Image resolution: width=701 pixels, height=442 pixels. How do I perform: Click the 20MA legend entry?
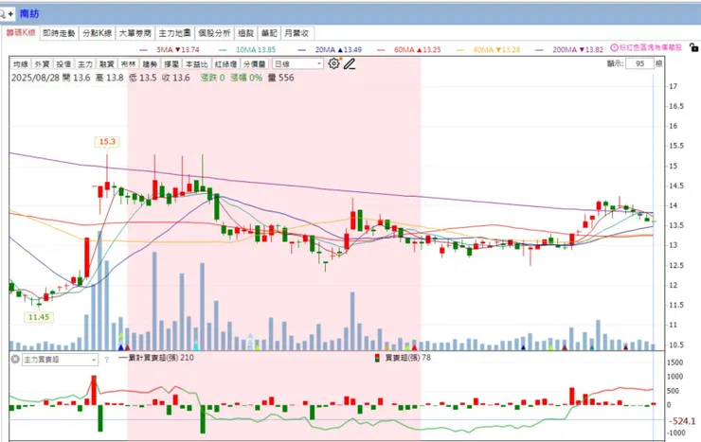coord(330,49)
